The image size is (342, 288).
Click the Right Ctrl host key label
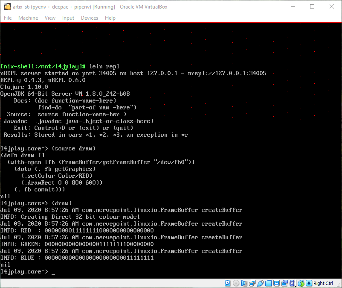(323, 283)
